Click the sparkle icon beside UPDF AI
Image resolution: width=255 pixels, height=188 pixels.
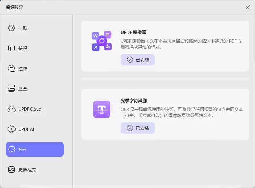click(12, 129)
